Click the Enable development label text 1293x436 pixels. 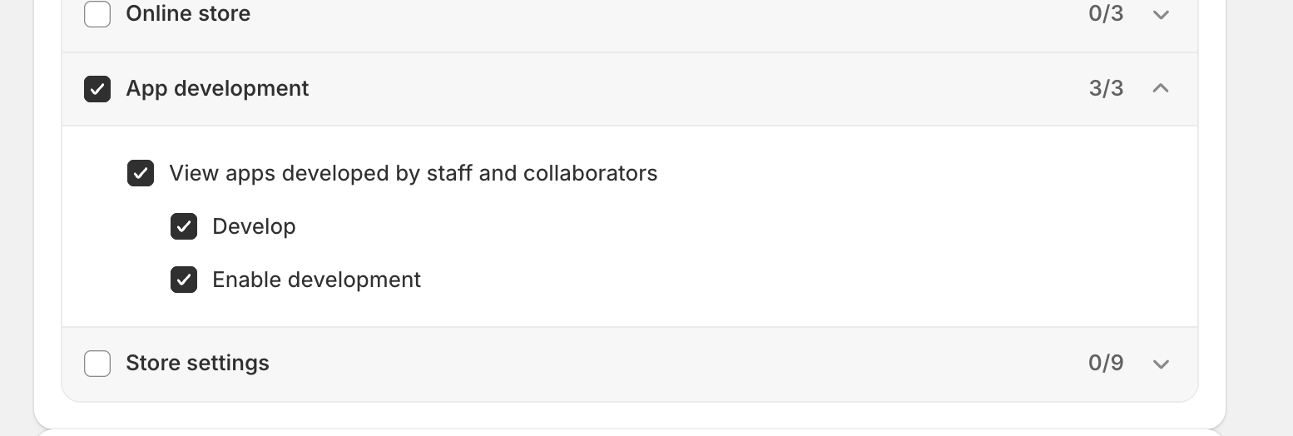point(316,280)
